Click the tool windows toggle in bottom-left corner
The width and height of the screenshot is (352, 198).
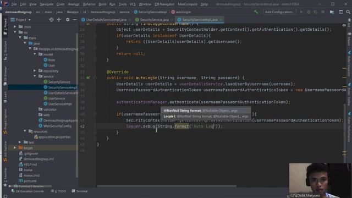tap(5, 196)
